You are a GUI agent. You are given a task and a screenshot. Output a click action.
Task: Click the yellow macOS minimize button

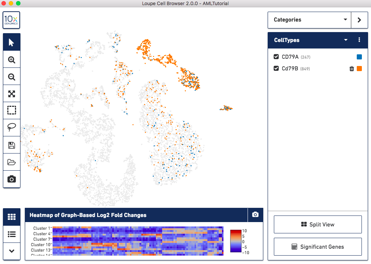pos(11,3)
